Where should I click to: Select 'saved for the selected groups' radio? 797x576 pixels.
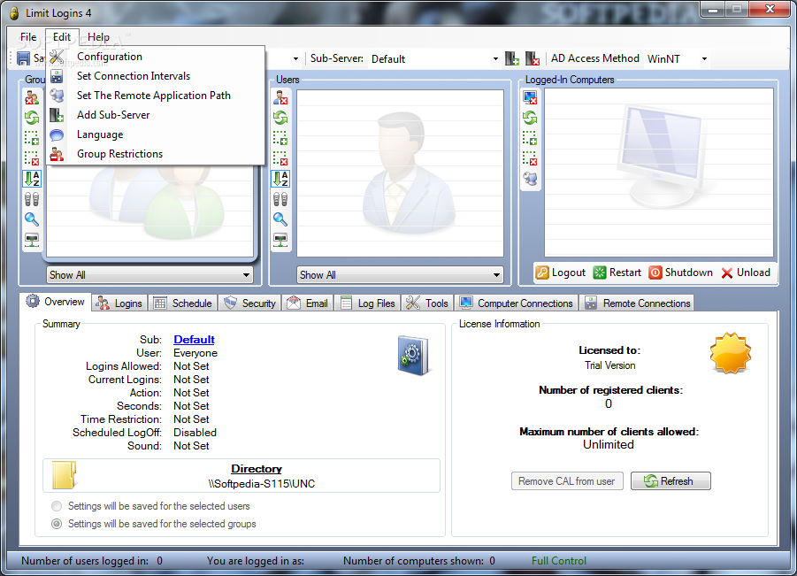(x=57, y=524)
